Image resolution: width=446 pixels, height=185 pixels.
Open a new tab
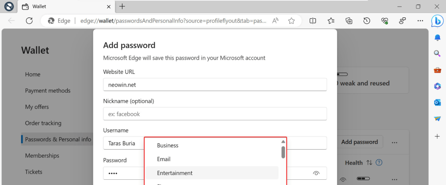[122, 6]
